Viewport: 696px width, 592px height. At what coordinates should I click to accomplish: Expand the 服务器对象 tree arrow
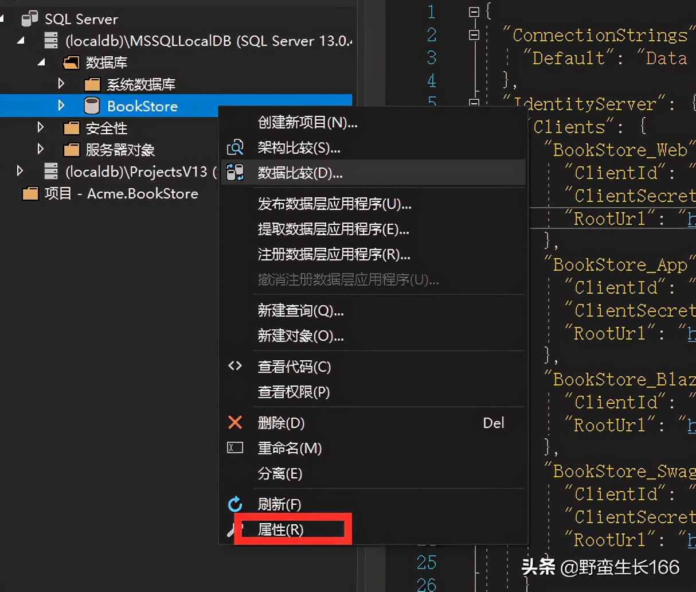pos(41,149)
